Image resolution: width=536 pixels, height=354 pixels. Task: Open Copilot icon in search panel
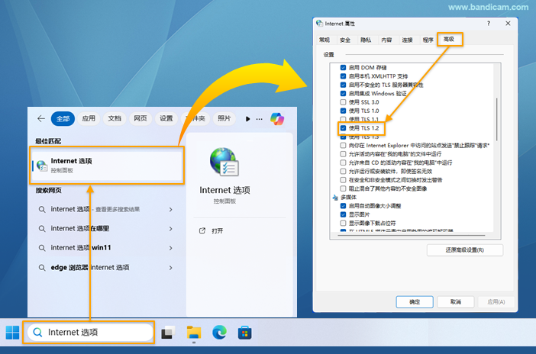pos(277,119)
